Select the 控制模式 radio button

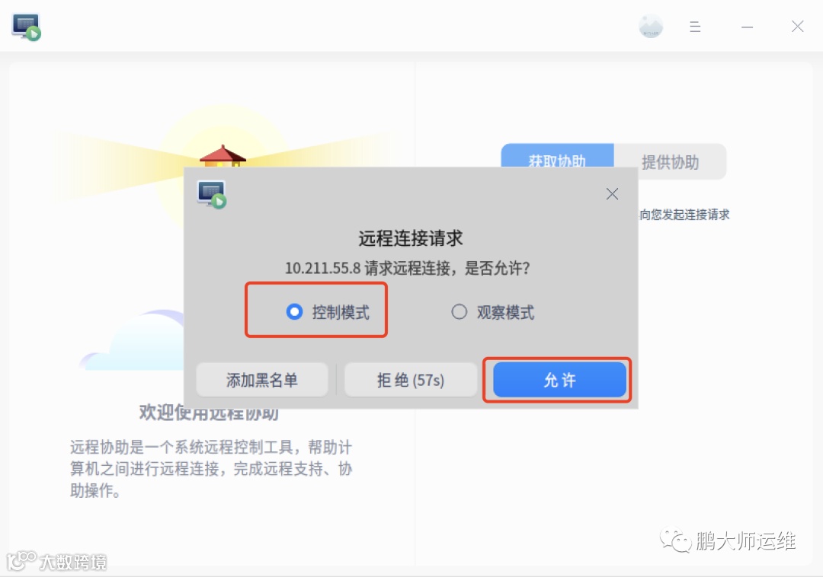click(x=294, y=312)
